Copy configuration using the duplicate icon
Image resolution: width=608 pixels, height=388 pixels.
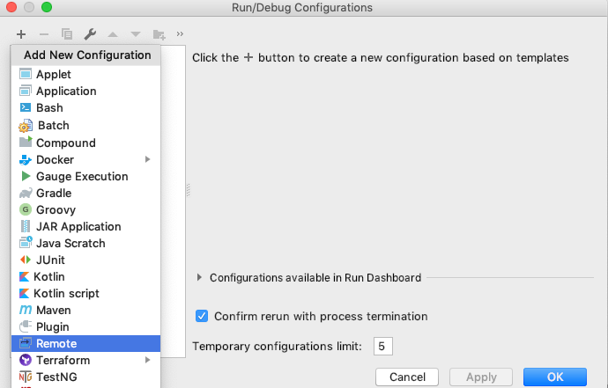click(x=67, y=34)
